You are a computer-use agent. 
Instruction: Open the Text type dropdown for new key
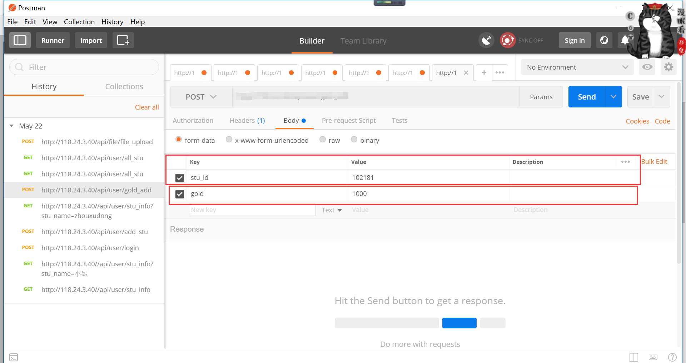click(x=332, y=210)
